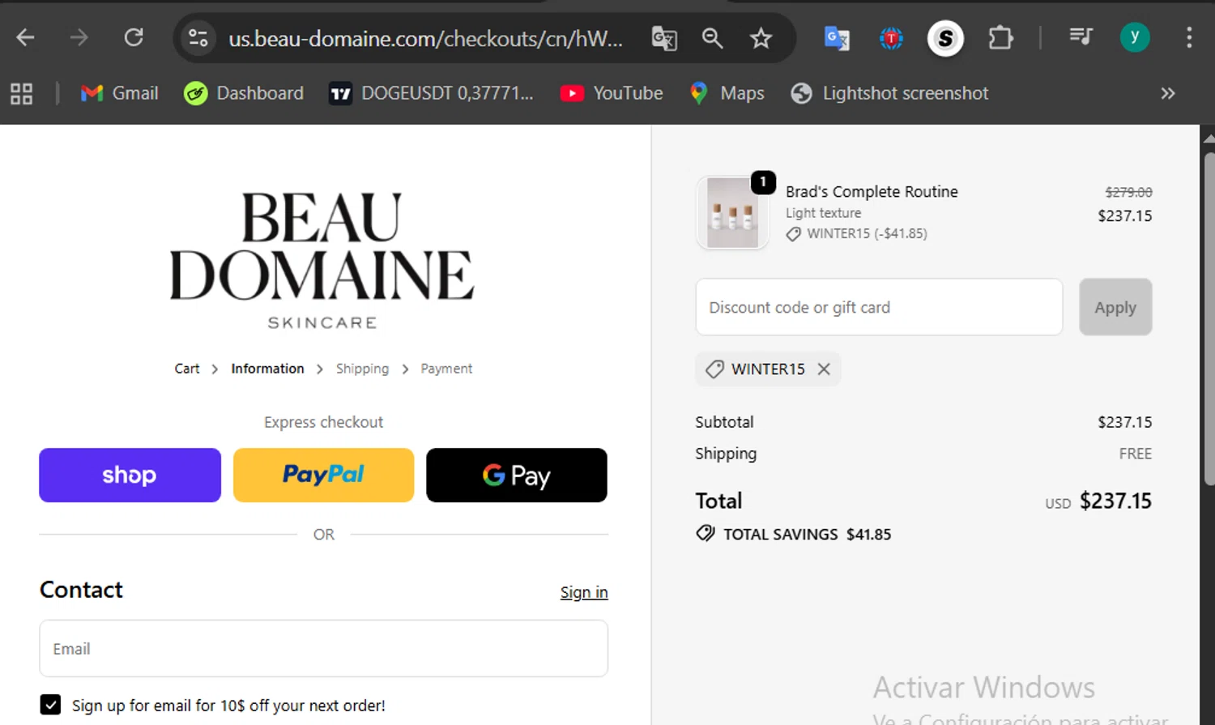
Task: Open the green 'y' profile avatar
Action: coord(1135,37)
